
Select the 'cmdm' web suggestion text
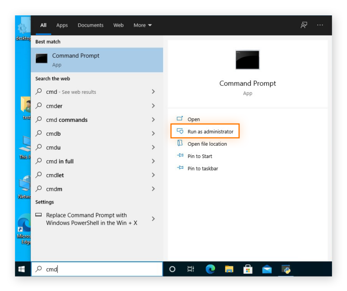pyautogui.click(x=54, y=189)
